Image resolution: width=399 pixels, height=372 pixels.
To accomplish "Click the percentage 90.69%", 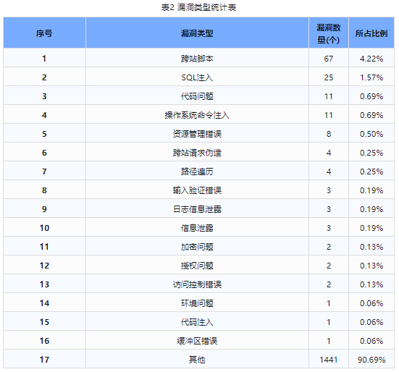I will [x=371, y=360].
